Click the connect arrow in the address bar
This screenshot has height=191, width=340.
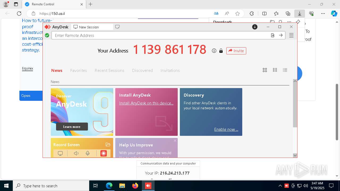281,35
